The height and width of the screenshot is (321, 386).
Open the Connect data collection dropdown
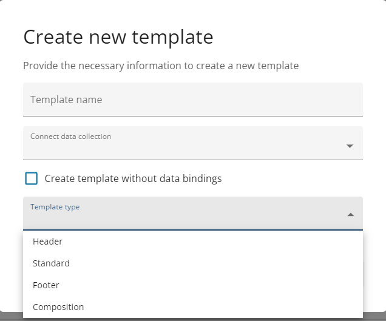[192, 143]
